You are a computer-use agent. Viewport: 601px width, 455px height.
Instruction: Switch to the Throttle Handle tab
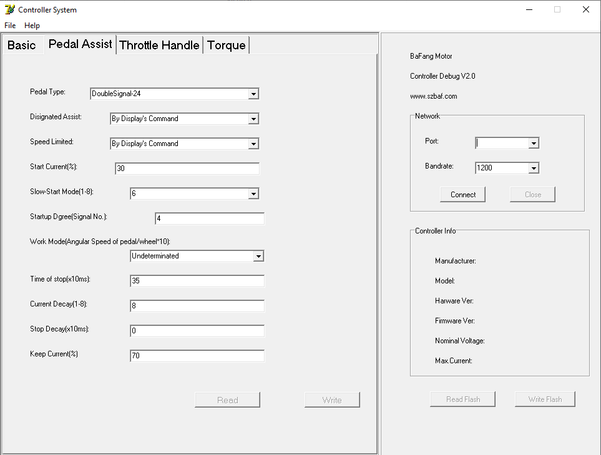click(x=159, y=45)
